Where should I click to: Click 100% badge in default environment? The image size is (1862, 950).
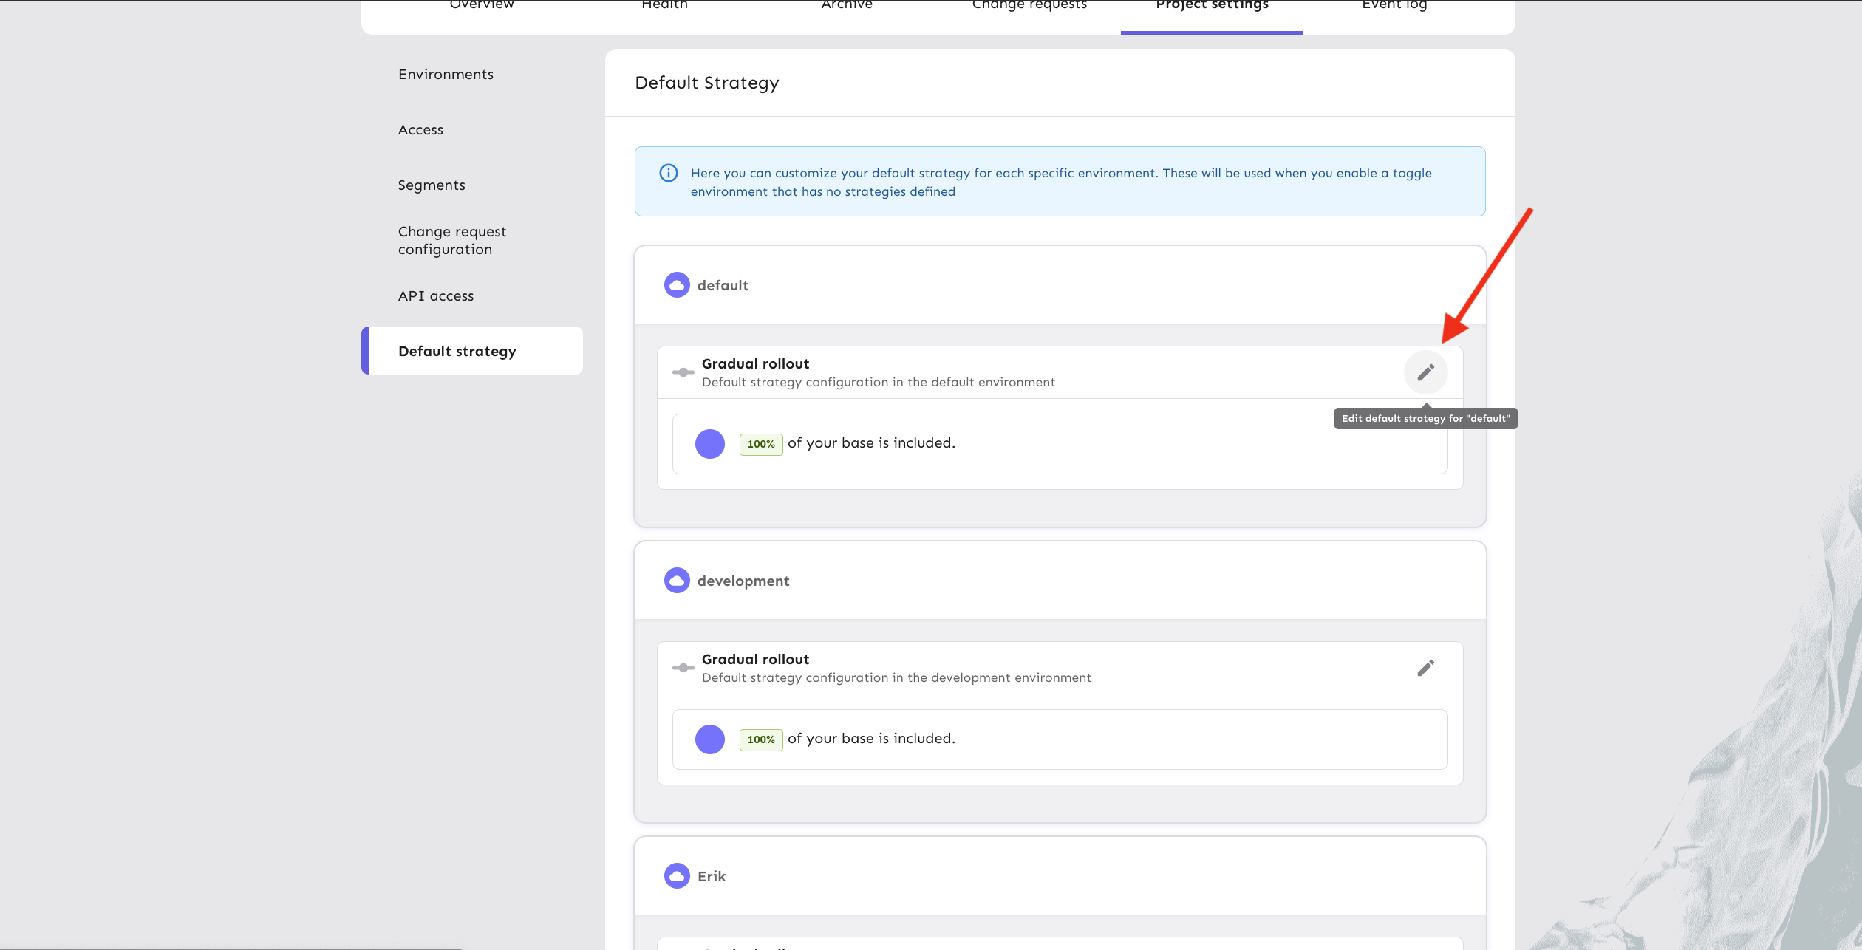coord(760,444)
